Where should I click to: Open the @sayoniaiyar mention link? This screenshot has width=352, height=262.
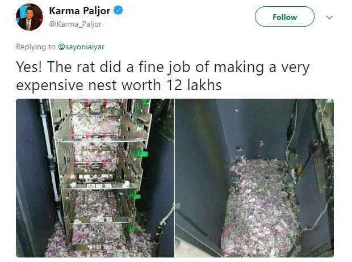click(81, 47)
